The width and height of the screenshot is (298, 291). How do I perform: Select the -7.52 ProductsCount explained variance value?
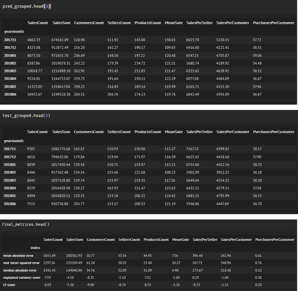(x=147, y=277)
